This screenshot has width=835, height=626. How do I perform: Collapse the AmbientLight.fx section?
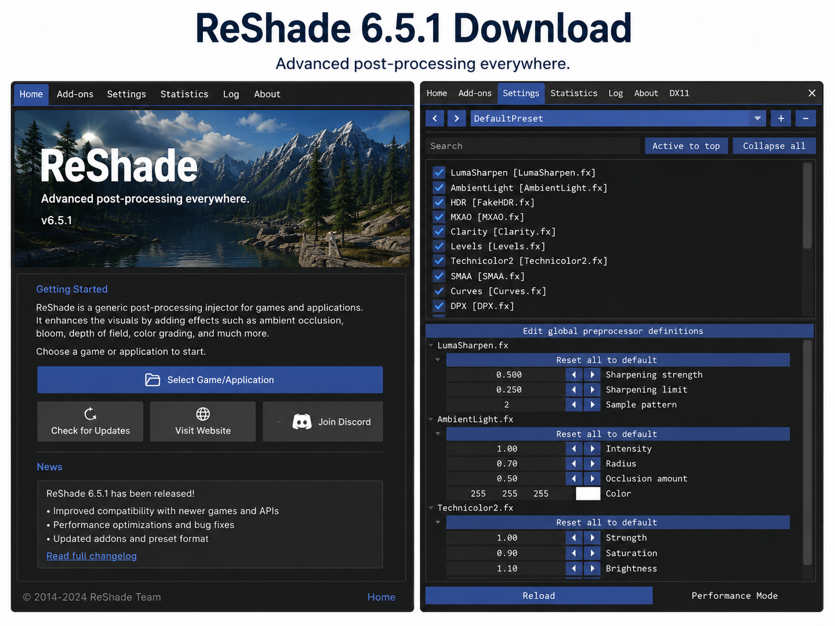[431, 419]
